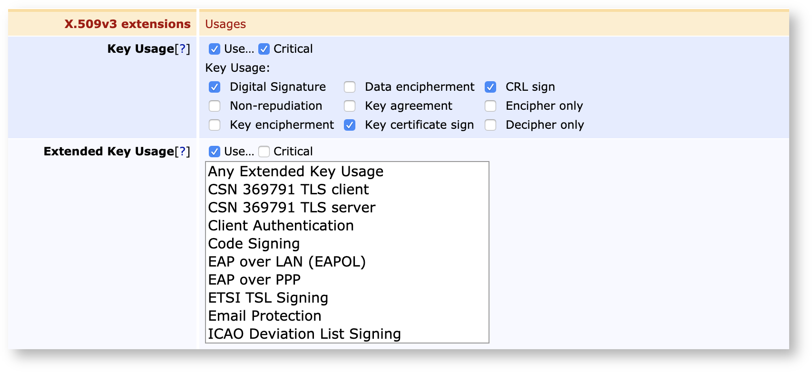
Task: Toggle the Extended Key Usage 'Use...' checkbox
Action: pyautogui.click(x=215, y=152)
